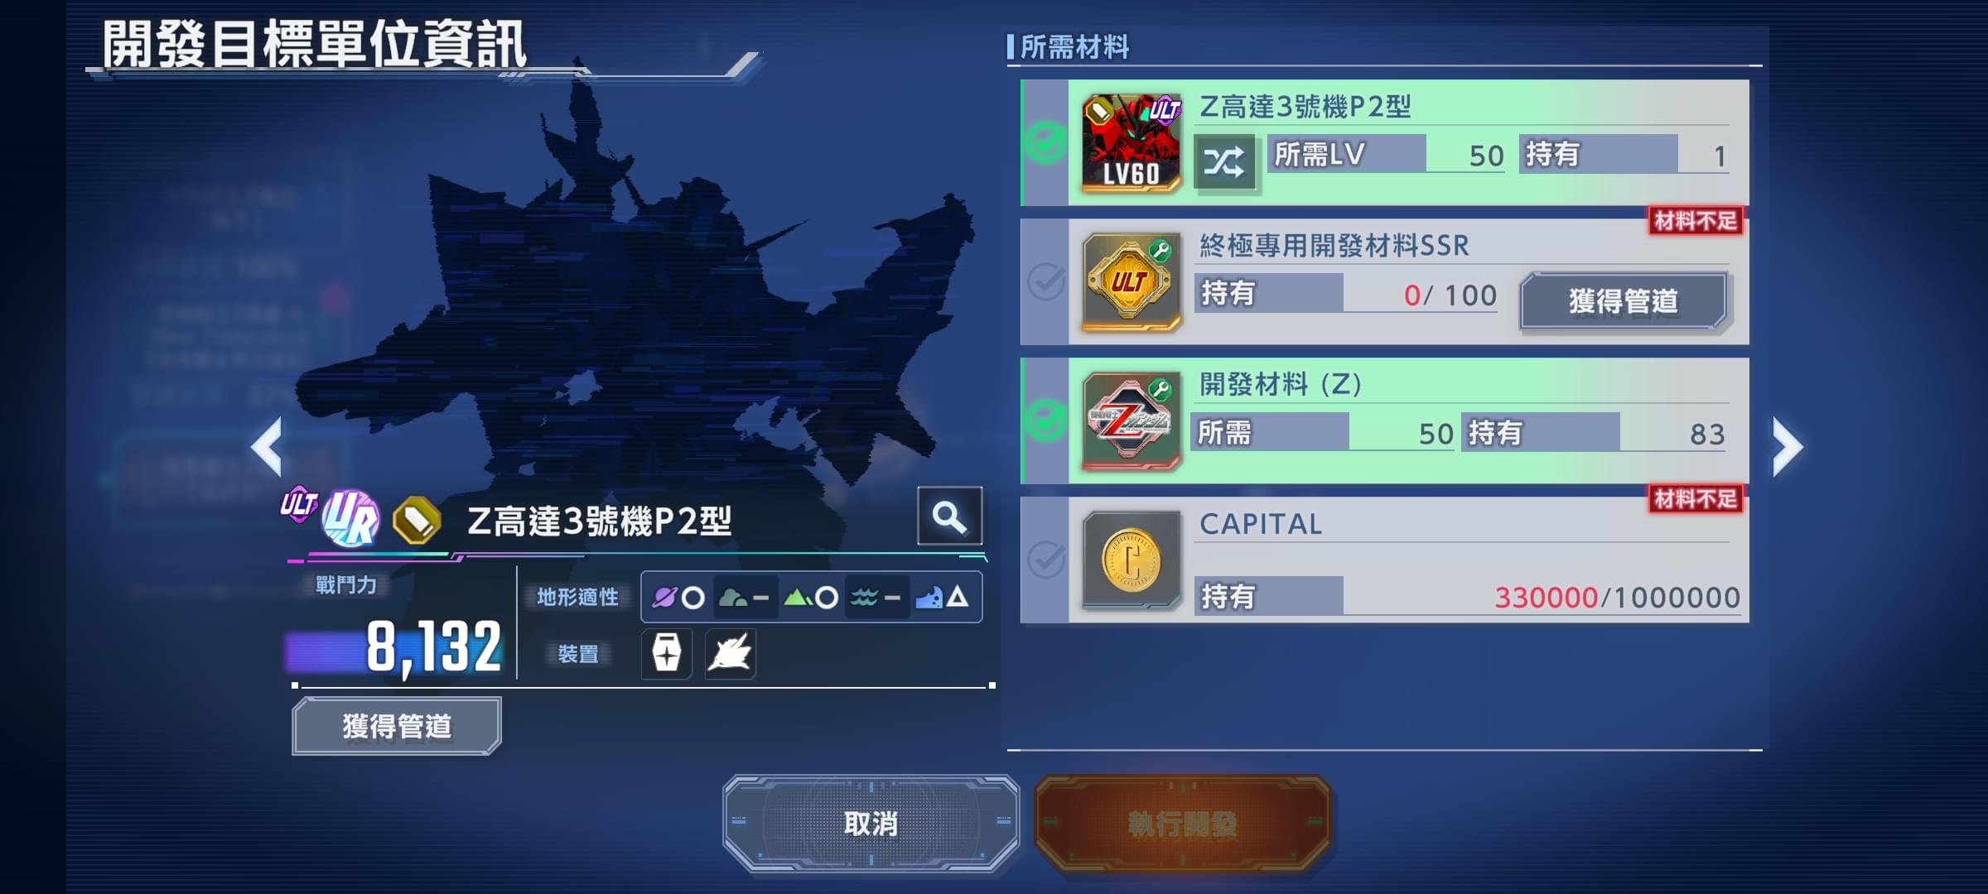
Task: Toggle checkmark on 開發材料 (Z) row
Action: pos(1045,421)
